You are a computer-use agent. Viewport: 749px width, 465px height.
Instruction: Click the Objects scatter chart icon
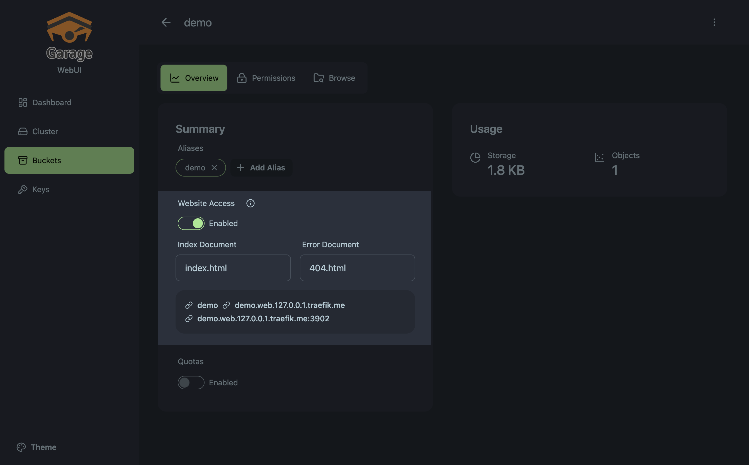599,158
